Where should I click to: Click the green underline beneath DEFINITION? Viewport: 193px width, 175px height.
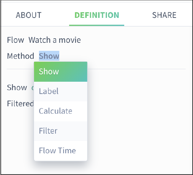tap(96, 25)
